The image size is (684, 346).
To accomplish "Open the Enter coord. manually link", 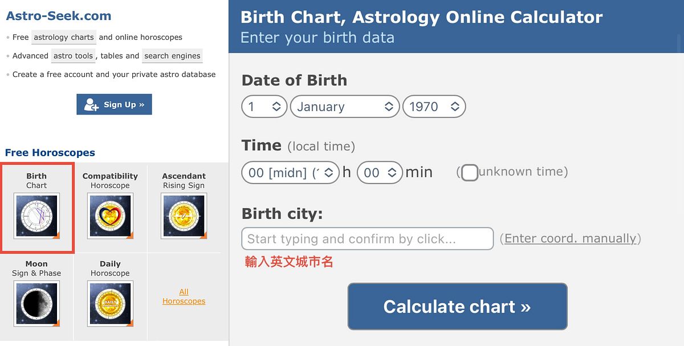I will point(571,238).
